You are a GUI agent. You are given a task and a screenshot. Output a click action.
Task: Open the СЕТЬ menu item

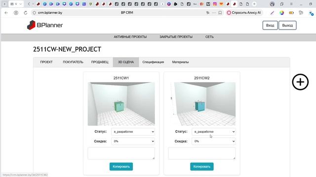coord(209,37)
